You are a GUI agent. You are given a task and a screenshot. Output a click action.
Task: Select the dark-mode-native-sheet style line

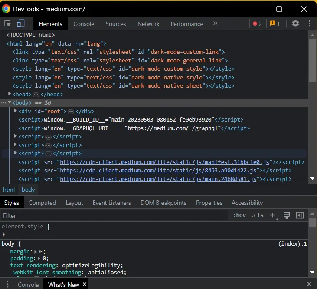tap(123, 86)
